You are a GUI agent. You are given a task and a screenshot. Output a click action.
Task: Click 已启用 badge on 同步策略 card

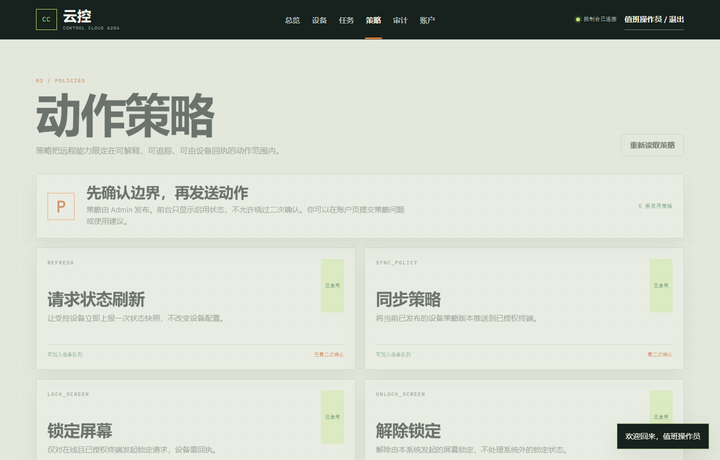(x=661, y=285)
